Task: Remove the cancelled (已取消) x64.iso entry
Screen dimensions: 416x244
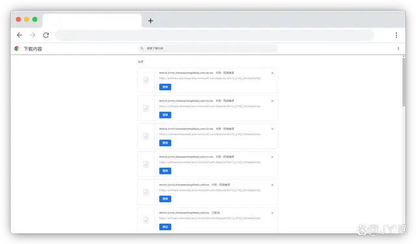Action: 272,213
